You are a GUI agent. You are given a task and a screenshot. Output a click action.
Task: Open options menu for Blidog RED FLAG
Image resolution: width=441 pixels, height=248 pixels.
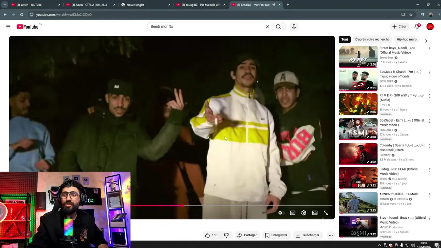click(x=430, y=170)
